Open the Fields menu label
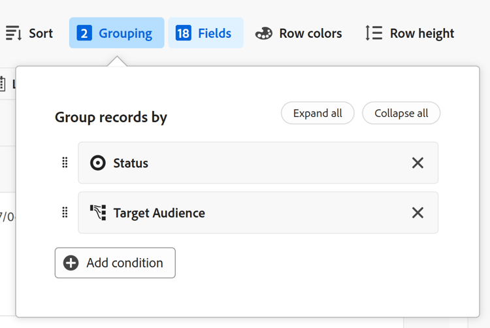Screen dimensions: 490x328 (x=215, y=33)
